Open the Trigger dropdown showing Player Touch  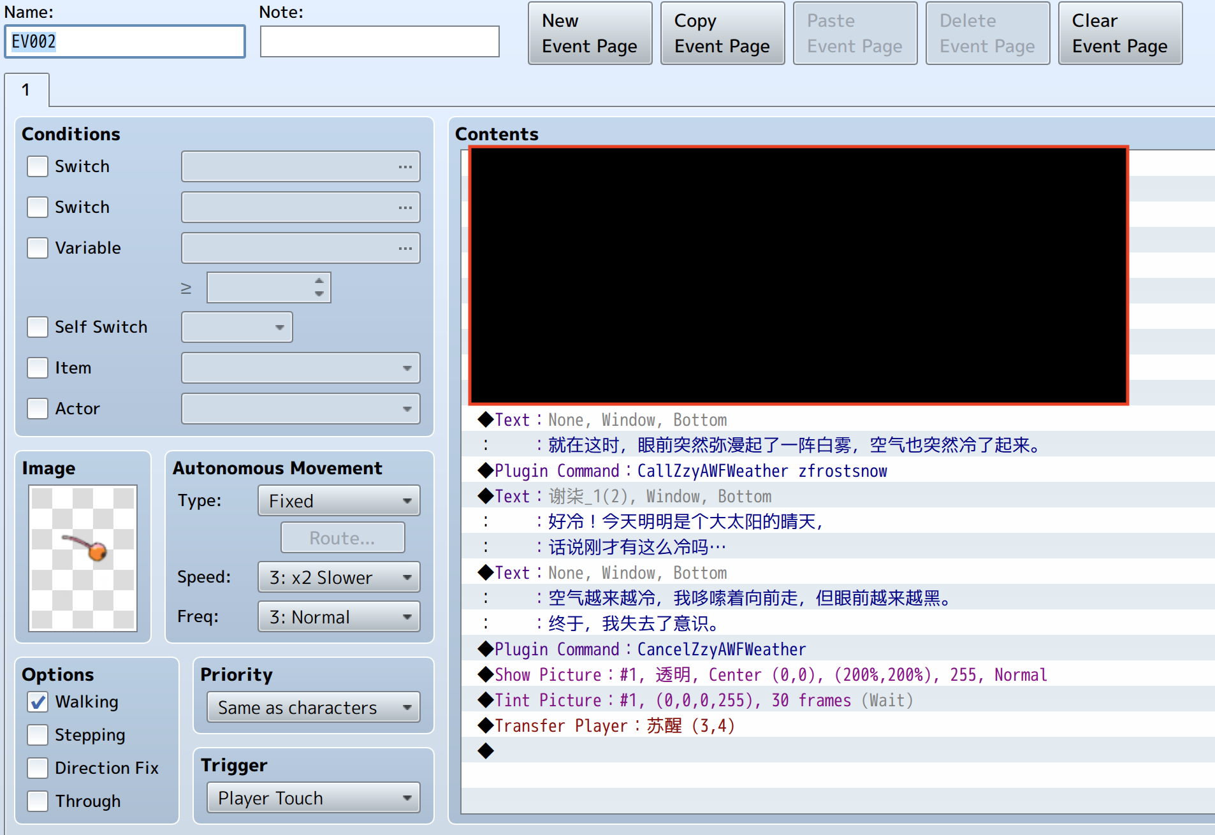314,798
